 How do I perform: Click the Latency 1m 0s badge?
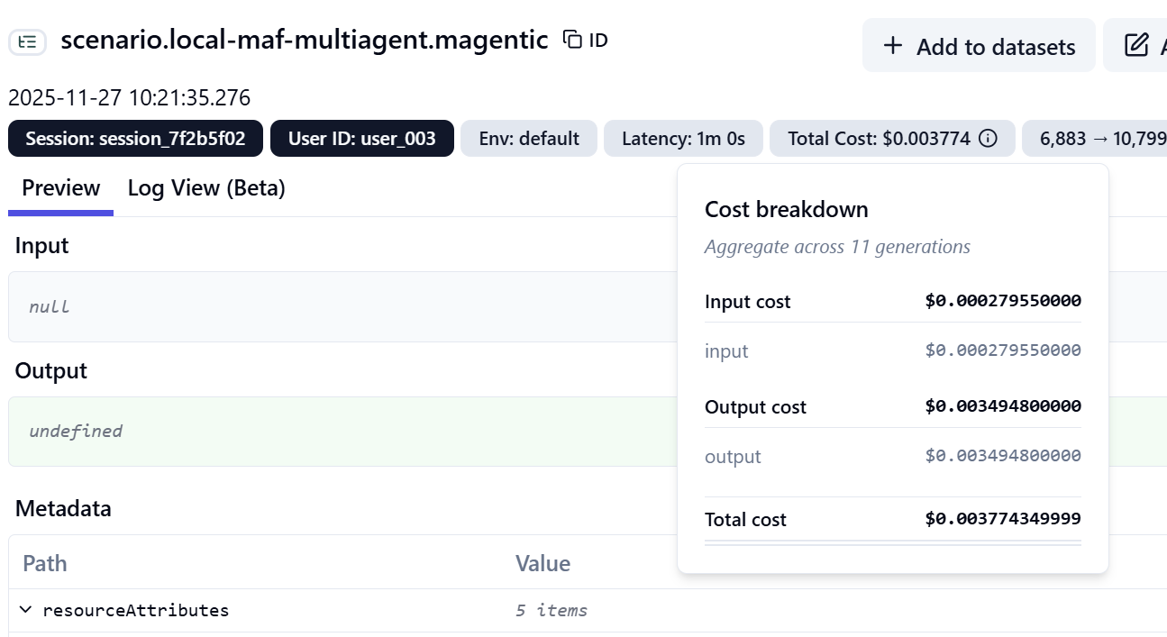tap(683, 139)
